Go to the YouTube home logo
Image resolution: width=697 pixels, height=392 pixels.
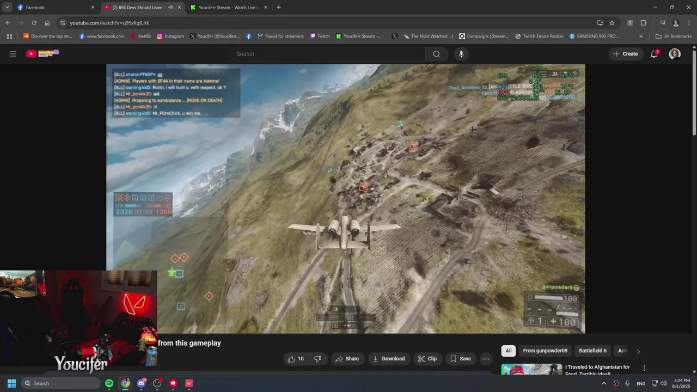42,53
